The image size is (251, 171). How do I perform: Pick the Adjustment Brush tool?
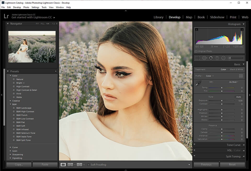(230, 58)
